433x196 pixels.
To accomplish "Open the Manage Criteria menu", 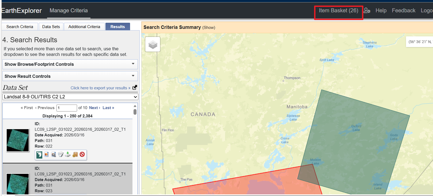I will pos(69,10).
